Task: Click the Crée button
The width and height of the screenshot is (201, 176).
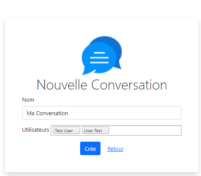Action: click(90, 149)
